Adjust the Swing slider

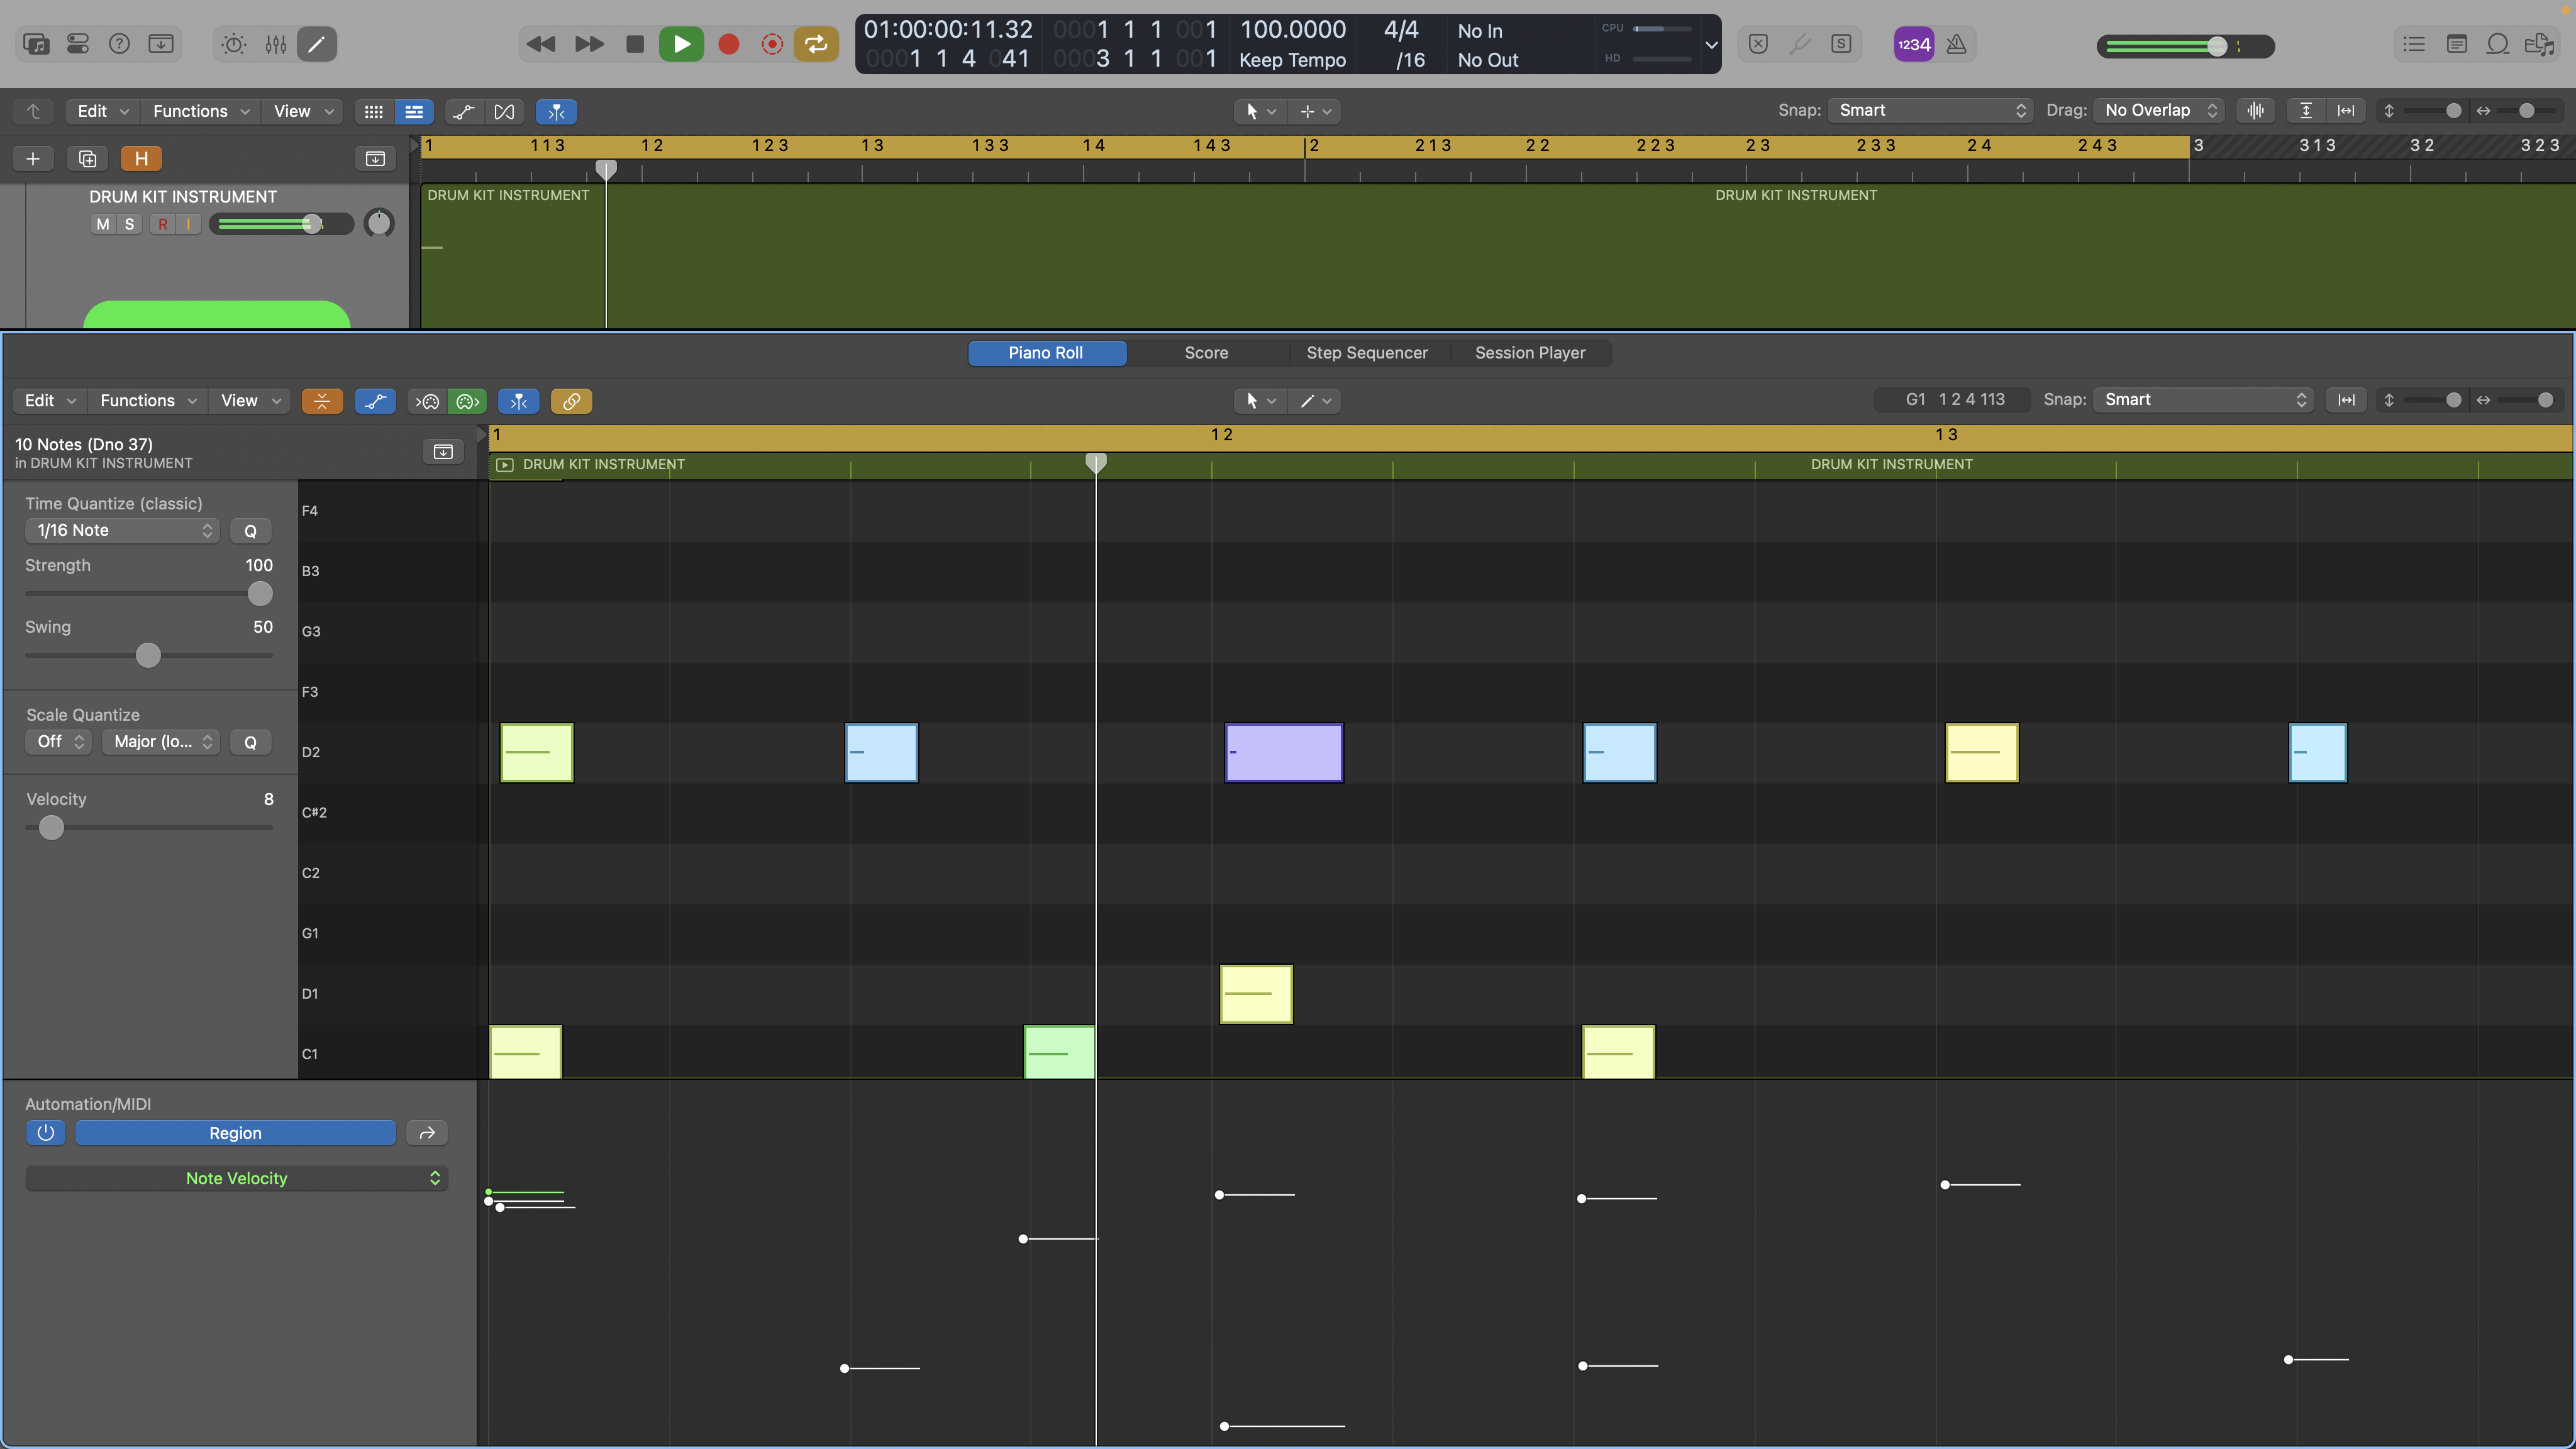pos(148,655)
